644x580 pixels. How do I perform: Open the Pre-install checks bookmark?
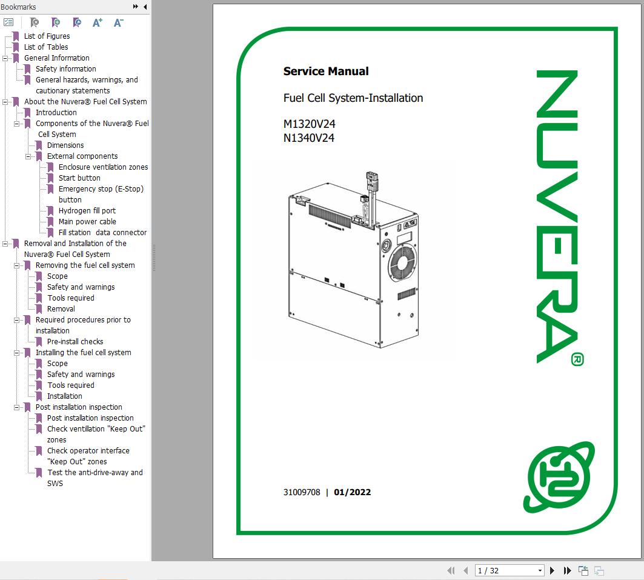pyautogui.click(x=75, y=342)
